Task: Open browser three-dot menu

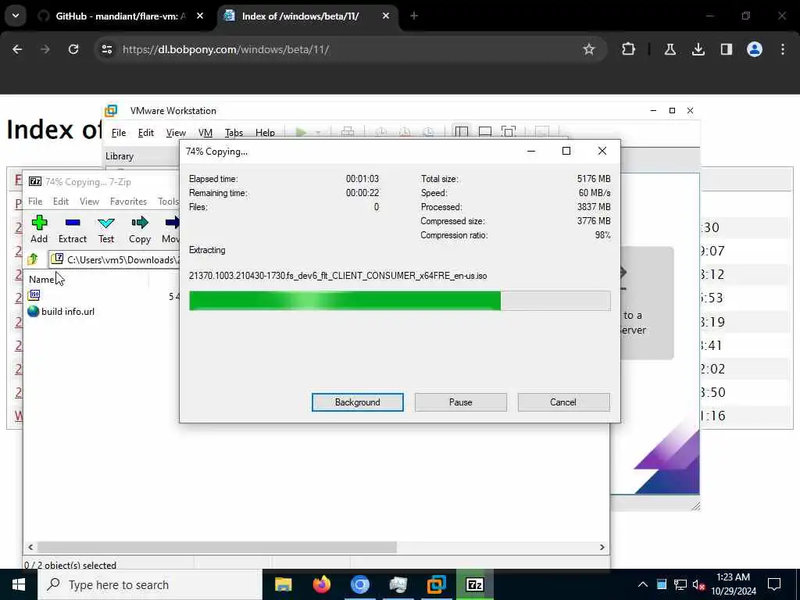Action: pos(783,49)
